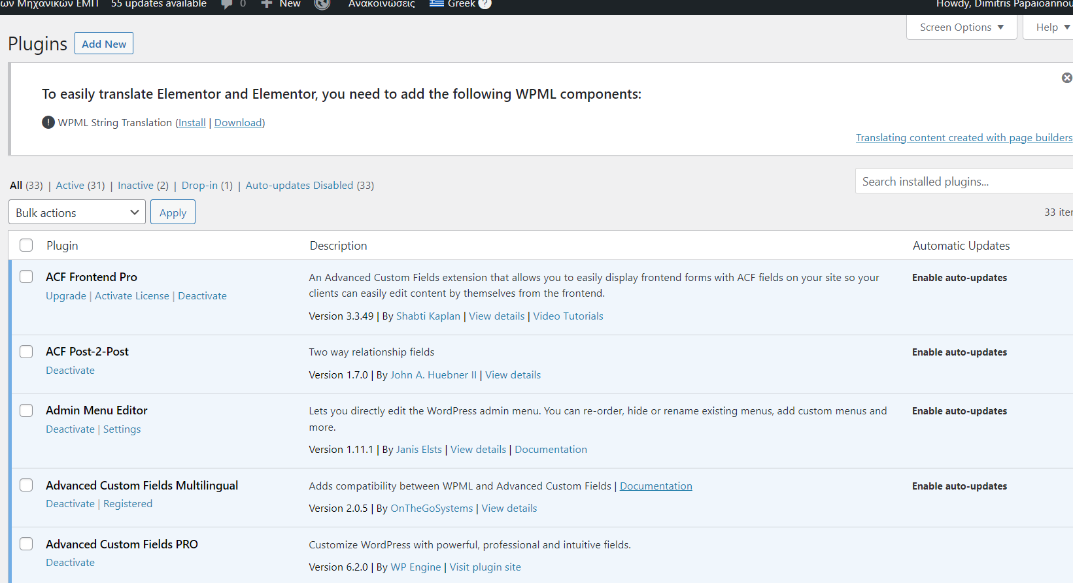This screenshot has height=583, width=1073.
Task: Check the ACF Post-2-Post checkbox
Action: click(x=26, y=352)
